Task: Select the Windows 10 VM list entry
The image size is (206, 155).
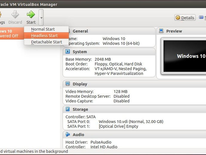Action: click(12, 33)
